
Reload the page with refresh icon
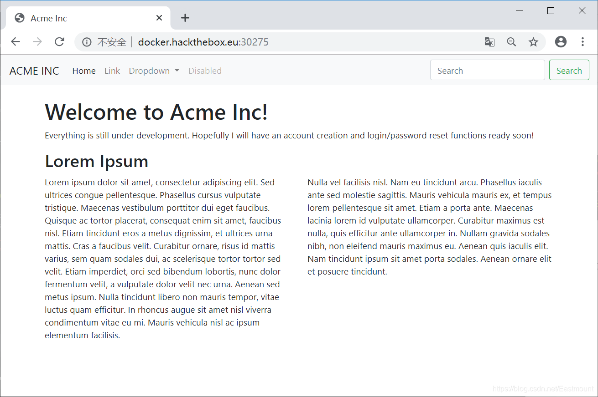coord(59,42)
